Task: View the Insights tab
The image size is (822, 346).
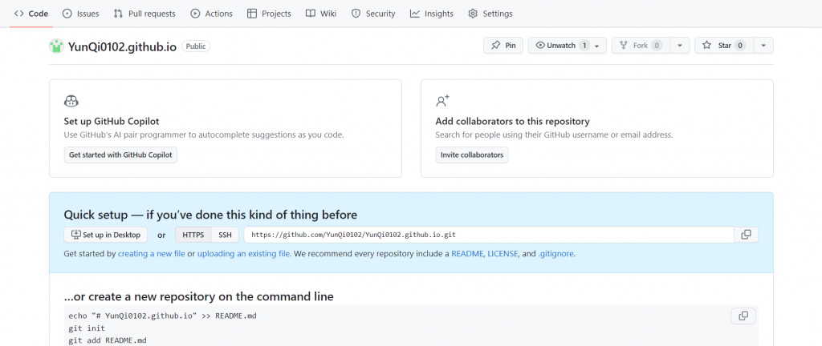Action: [x=431, y=14]
